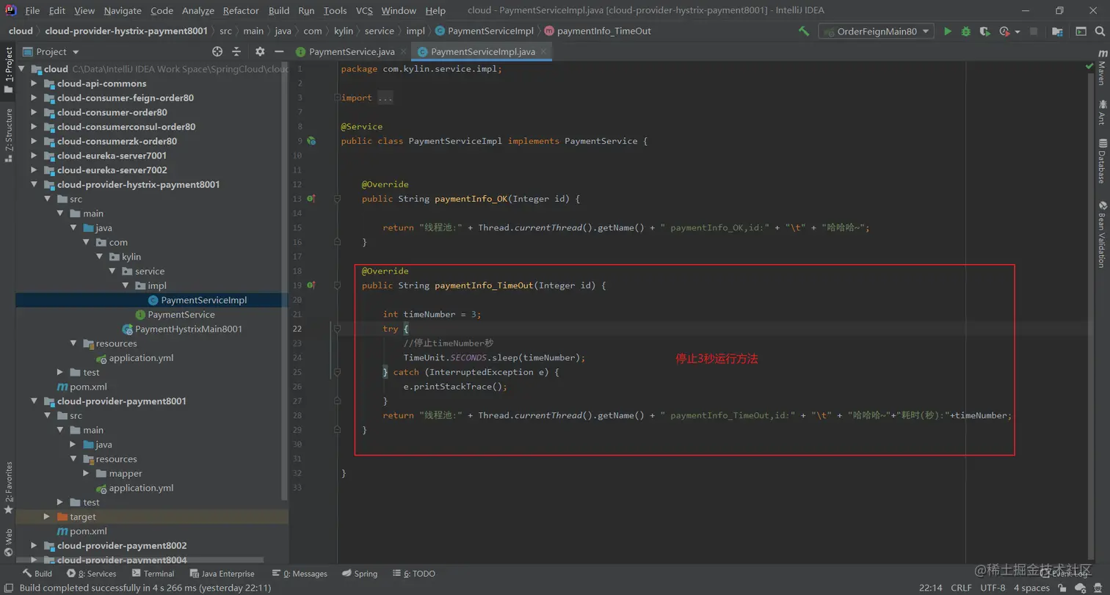This screenshot has height=595, width=1110.
Task: Open the Refactor menu
Action: tap(241, 10)
